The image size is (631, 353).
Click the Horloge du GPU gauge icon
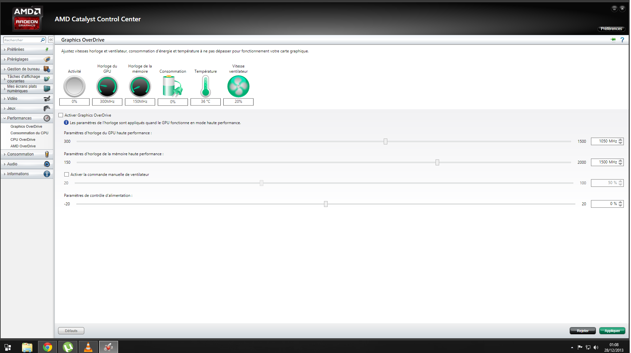pyautogui.click(x=107, y=86)
